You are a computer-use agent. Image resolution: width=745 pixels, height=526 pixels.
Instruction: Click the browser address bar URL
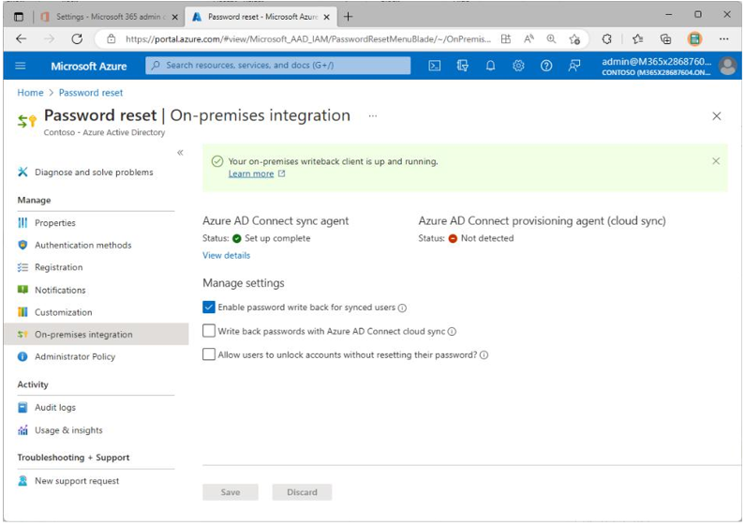[308, 39]
